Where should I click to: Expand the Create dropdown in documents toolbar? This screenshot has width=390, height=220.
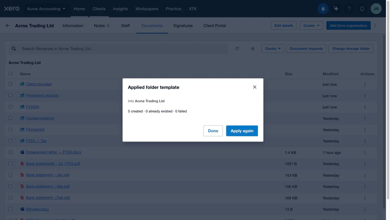tap(273, 49)
